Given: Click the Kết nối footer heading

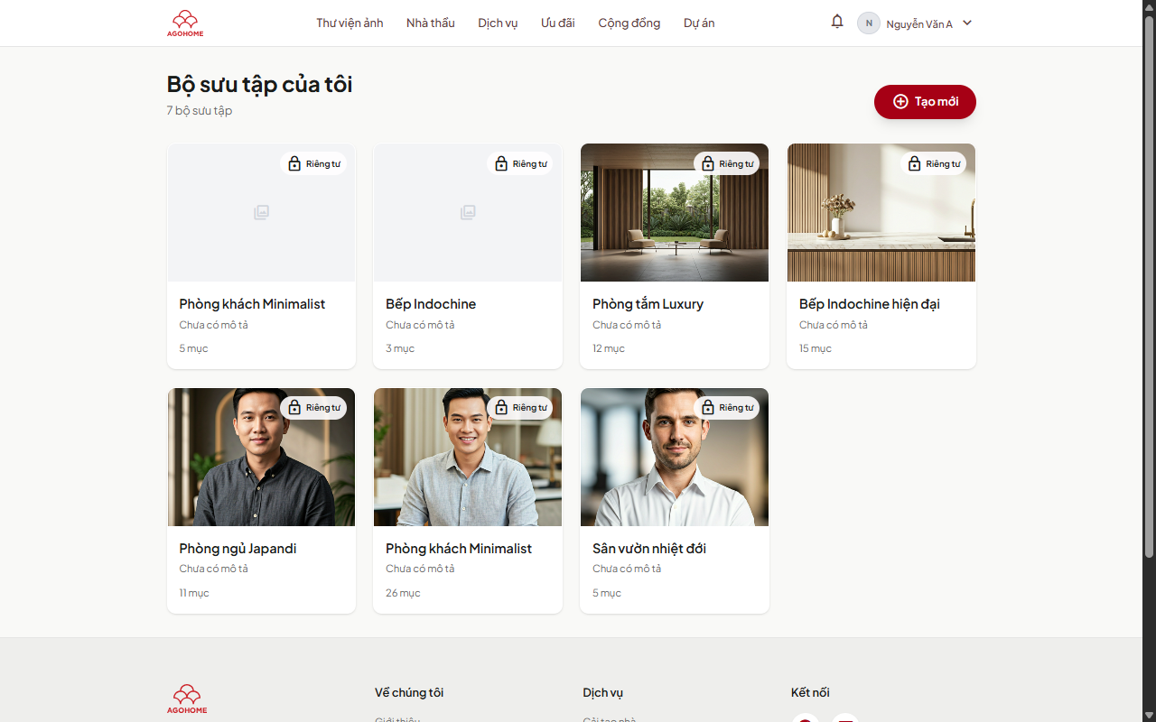Looking at the screenshot, I should tap(810, 693).
